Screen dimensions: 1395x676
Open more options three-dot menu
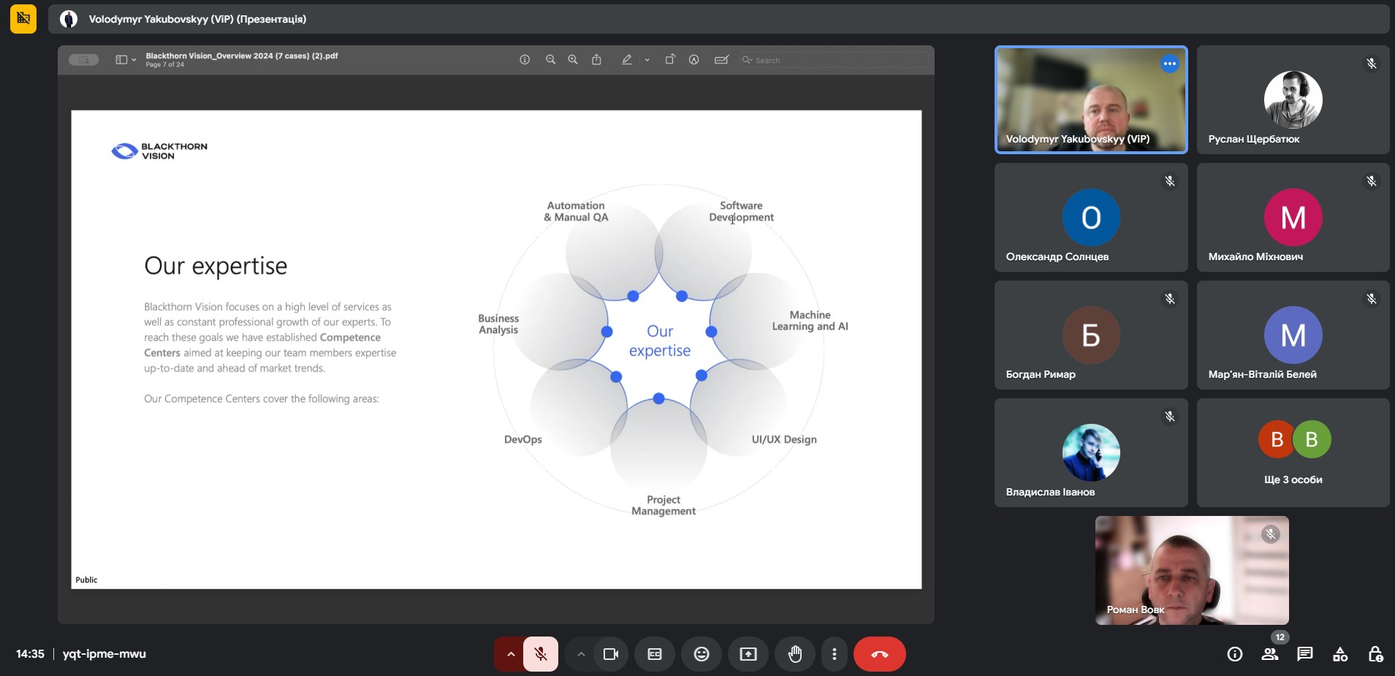click(834, 654)
